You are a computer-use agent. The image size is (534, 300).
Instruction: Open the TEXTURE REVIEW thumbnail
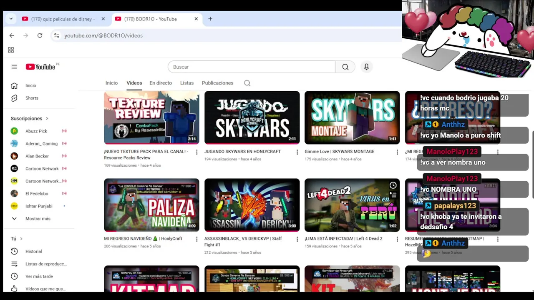[151, 117]
